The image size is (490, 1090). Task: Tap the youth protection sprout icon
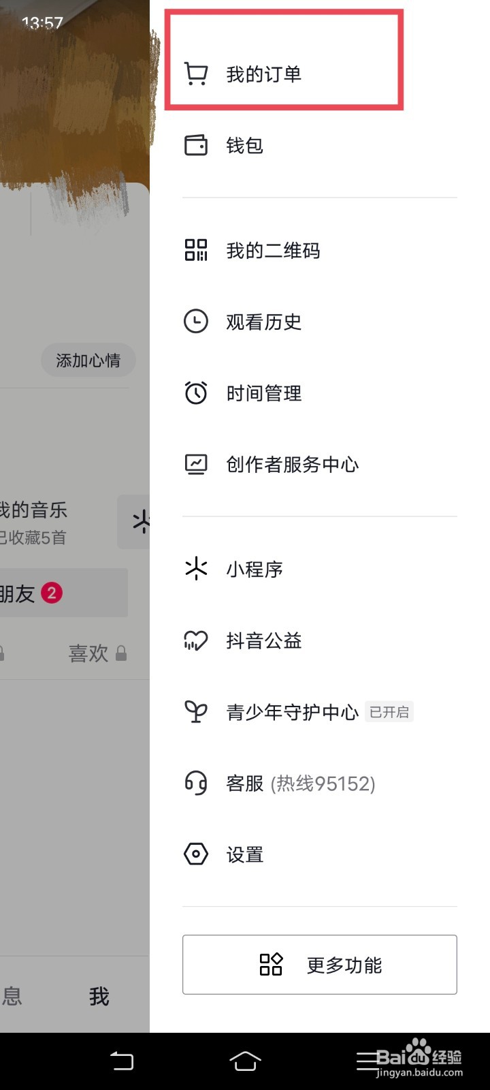pyautogui.click(x=196, y=712)
